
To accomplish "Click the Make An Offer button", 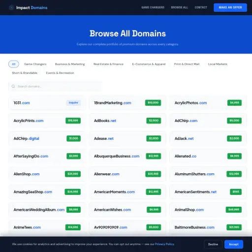I will pos(230,7).
